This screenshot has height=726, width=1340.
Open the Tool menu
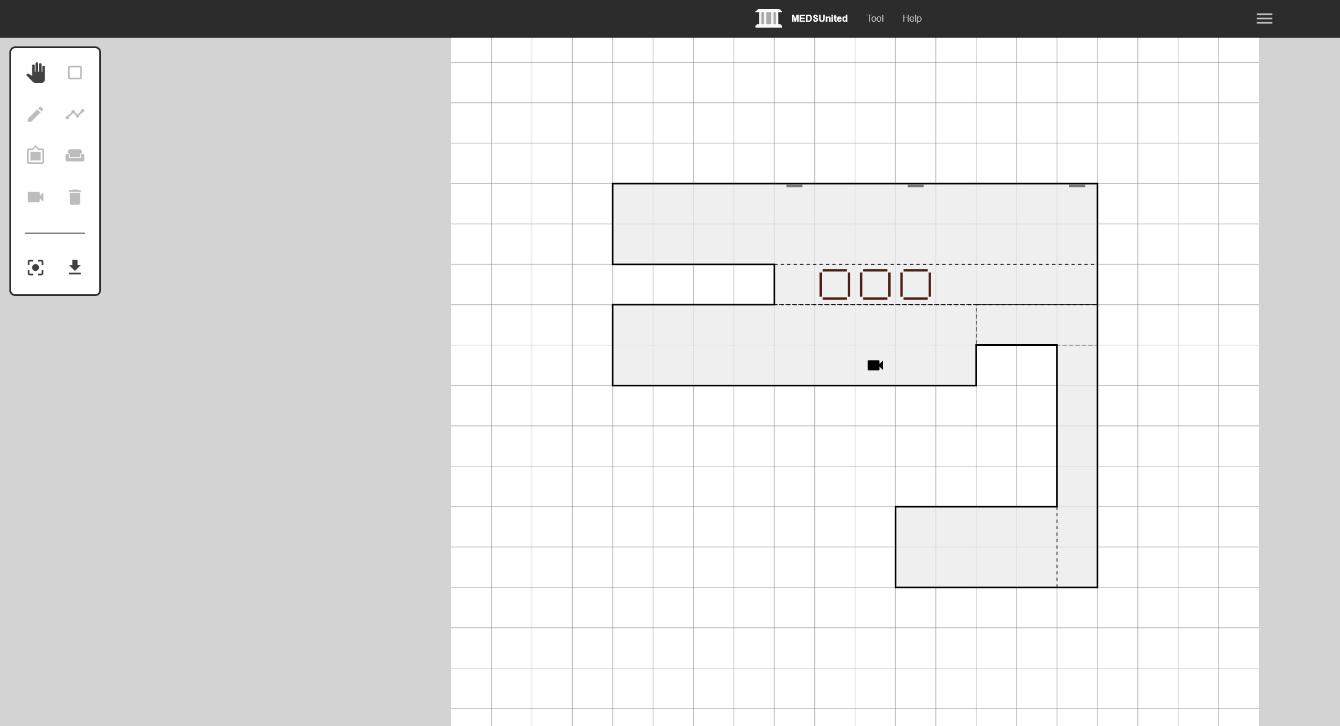click(x=875, y=19)
